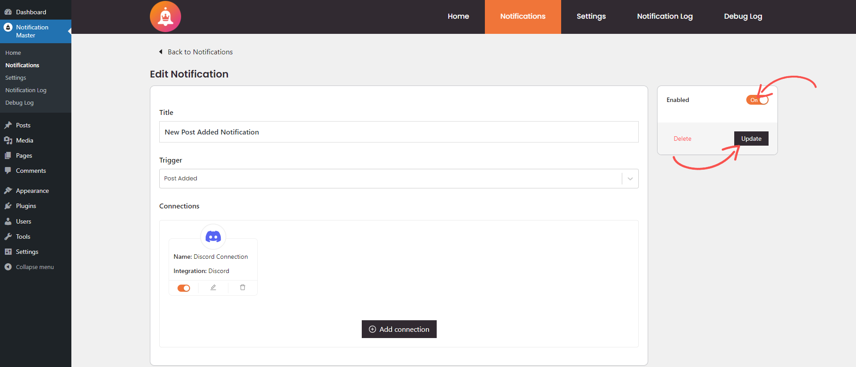Open Debug Log in the sidebar submenu
Viewport: 856px width, 367px height.
click(x=20, y=102)
